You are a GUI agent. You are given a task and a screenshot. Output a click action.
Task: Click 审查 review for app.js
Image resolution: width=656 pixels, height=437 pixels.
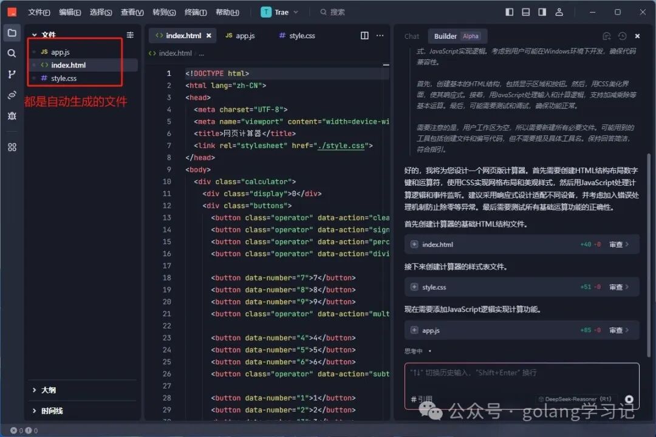tap(619, 330)
